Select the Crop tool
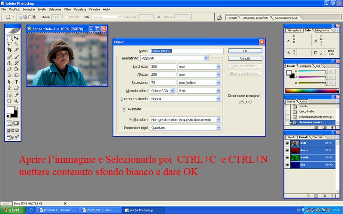Screen dimensions: 343x214 9,50
